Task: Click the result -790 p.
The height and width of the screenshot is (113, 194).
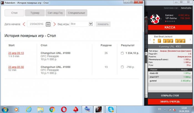Action: tap(130, 67)
